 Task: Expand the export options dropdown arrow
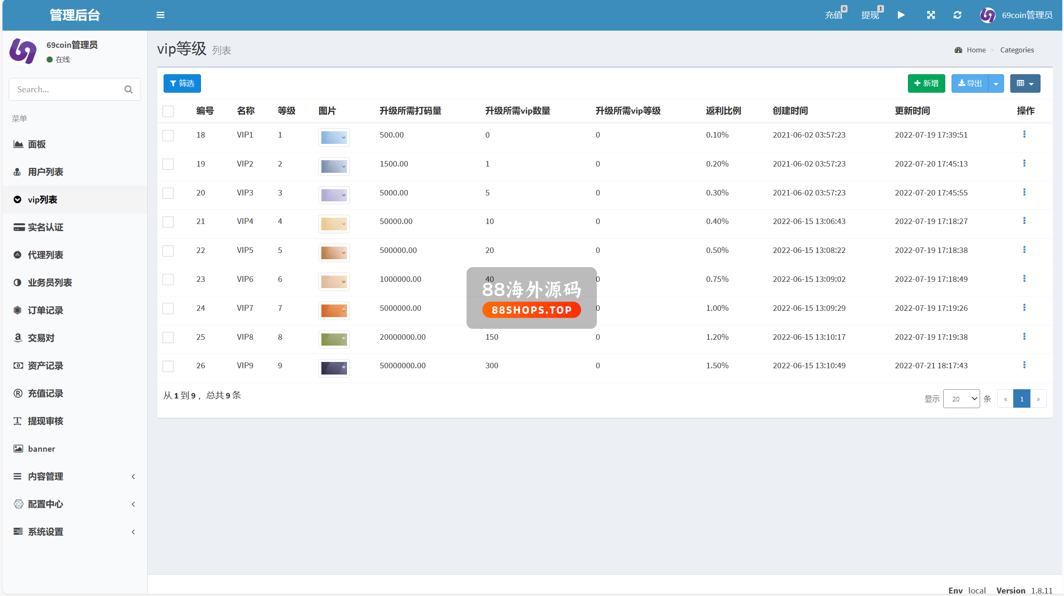click(996, 83)
